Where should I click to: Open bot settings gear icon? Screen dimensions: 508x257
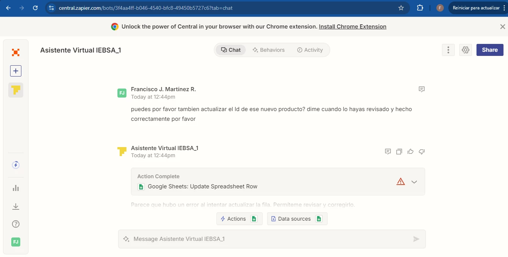point(466,50)
